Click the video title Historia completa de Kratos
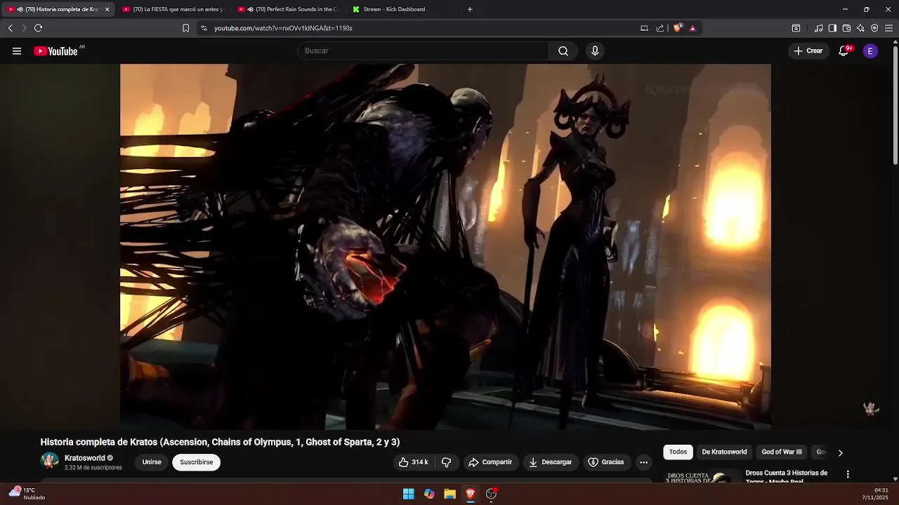 [220, 442]
